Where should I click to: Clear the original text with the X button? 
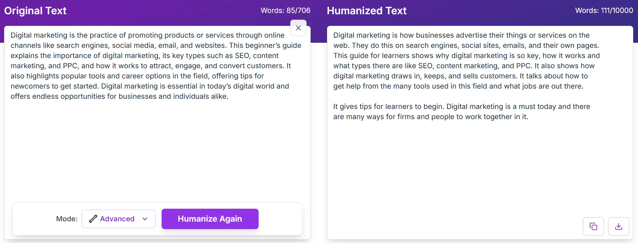298,28
